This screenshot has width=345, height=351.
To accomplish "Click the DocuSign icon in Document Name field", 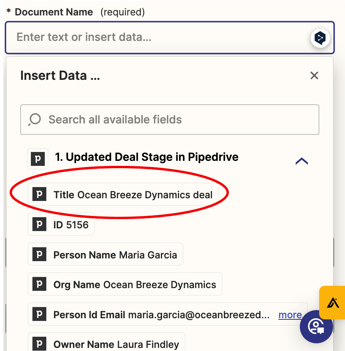I will [x=320, y=38].
